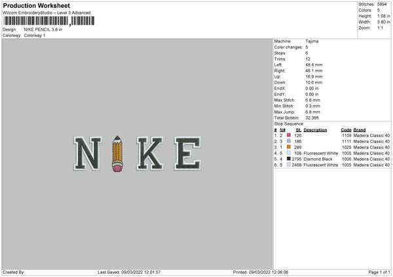Click the barcode in the header
This screenshot has height=277, width=393.
click(x=49, y=21)
